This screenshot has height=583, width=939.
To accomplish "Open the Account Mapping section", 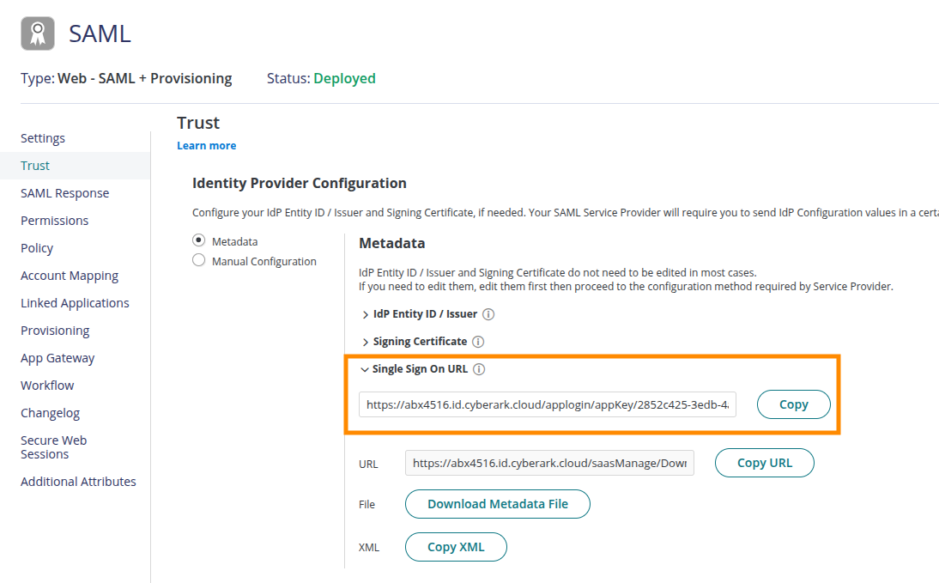I will 70,276.
